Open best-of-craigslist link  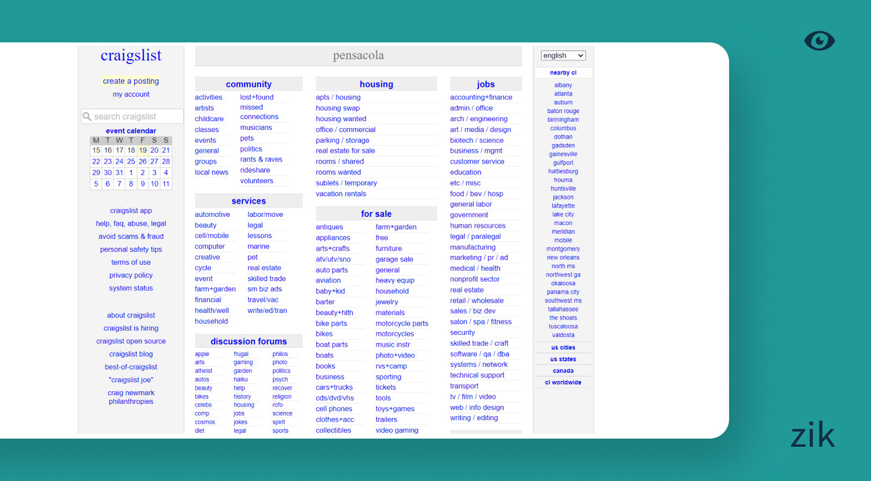pos(131,367)
